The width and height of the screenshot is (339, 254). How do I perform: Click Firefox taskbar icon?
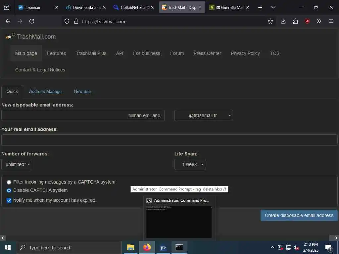click(x=147, y=247)
